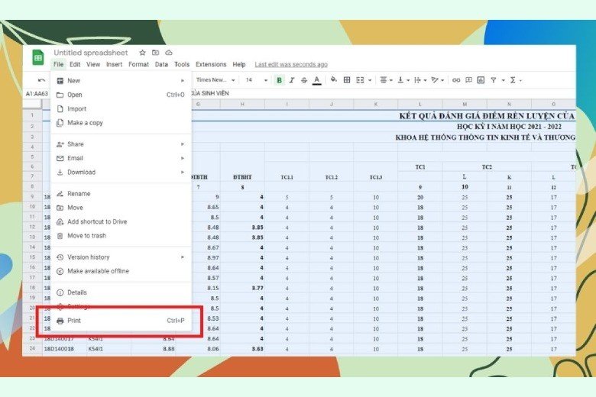Toggle italic formatting
The image size is (596, 397).
292,80
